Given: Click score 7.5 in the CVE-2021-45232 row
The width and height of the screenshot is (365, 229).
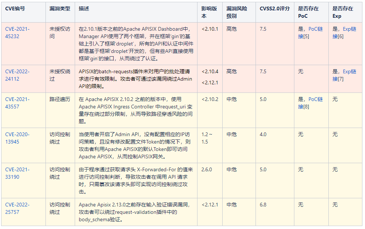Looking at the screenshot, I should point(263,29).
